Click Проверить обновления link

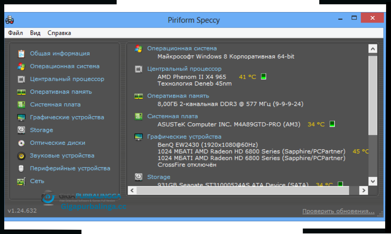(x=339, y=211)
